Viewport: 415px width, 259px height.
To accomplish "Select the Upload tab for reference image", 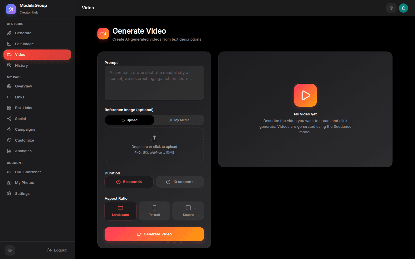I will [x=129, y=120].
